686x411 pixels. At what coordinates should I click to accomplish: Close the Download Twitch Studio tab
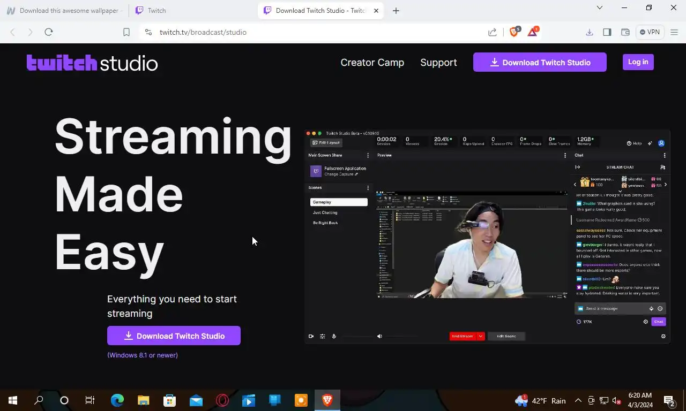376,11
